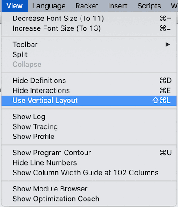Expand the Toolbar submenu arrow
Viewport: 178px width, 207px height.
click(168, 45)
